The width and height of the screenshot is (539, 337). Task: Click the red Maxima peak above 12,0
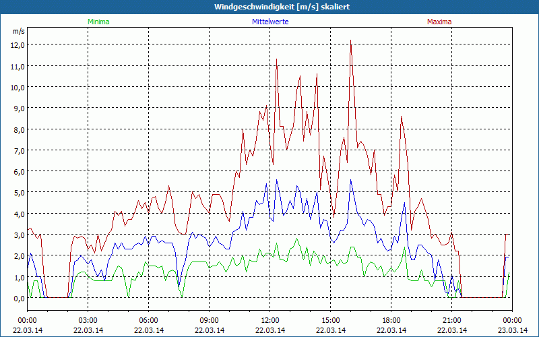pos(350,40)
